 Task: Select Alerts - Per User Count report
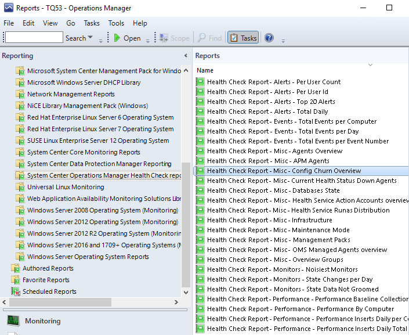(274, 82)
